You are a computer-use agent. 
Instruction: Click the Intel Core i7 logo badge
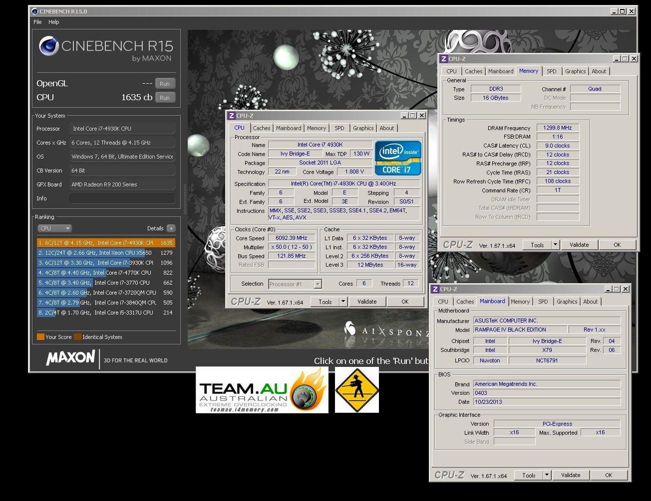pos(398,158)
